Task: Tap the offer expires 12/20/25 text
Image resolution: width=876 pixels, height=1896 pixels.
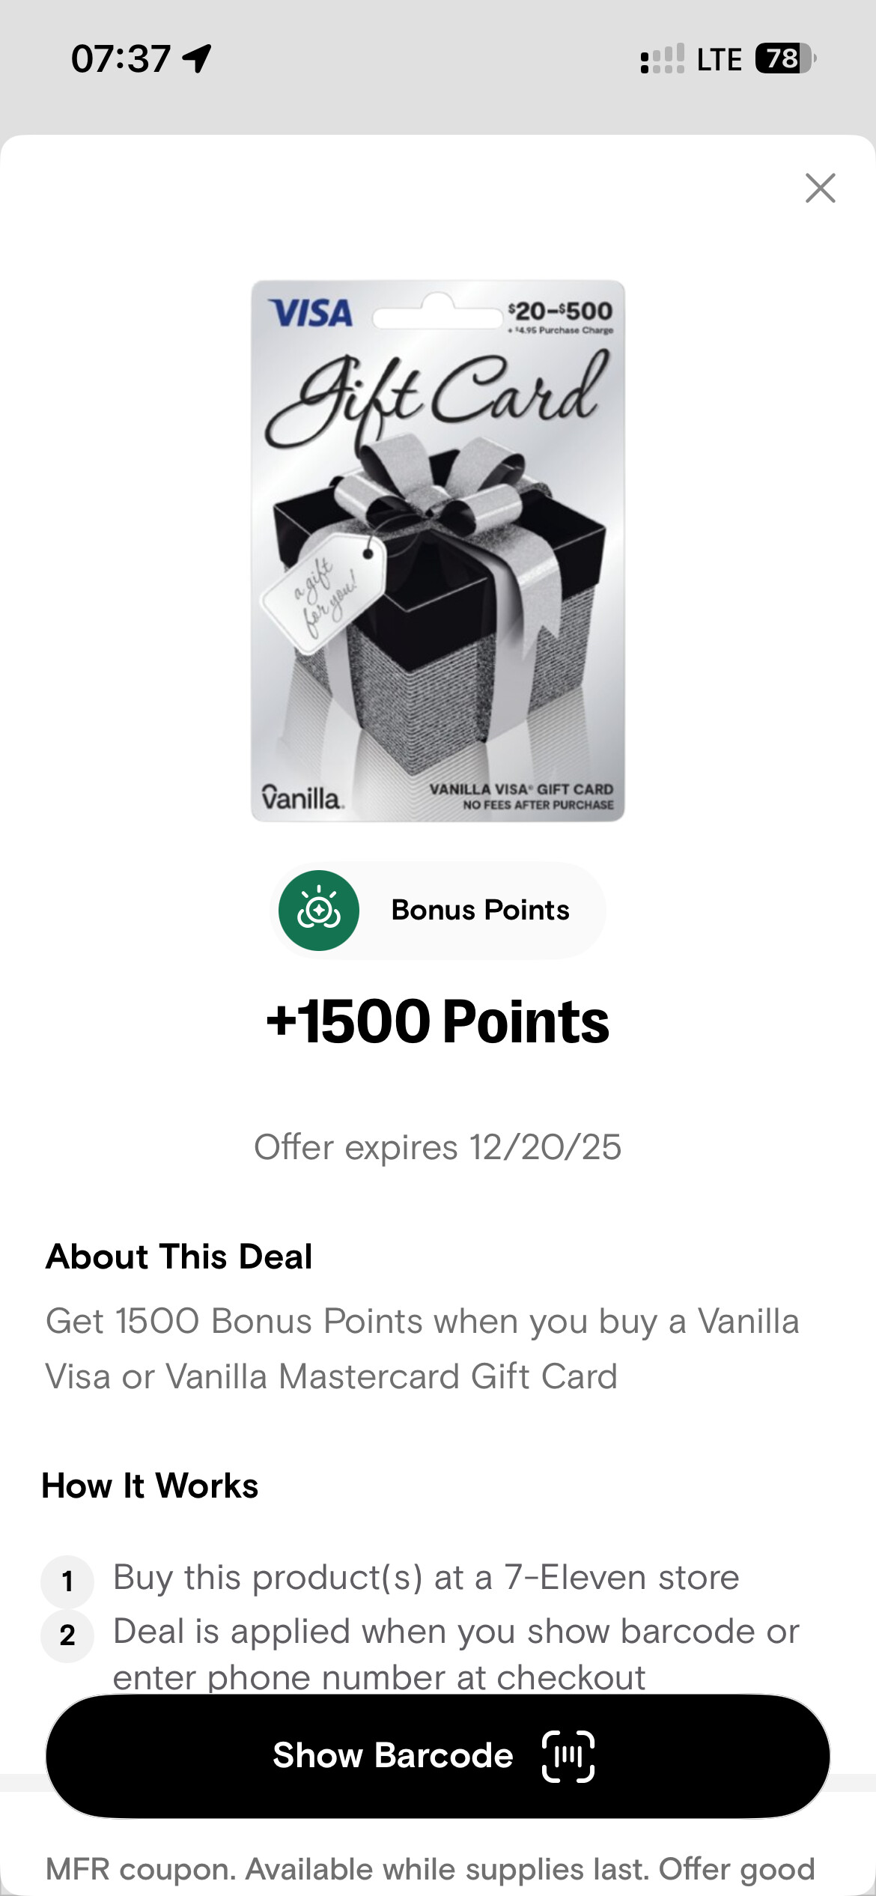Action: [x=438, y=1147]
